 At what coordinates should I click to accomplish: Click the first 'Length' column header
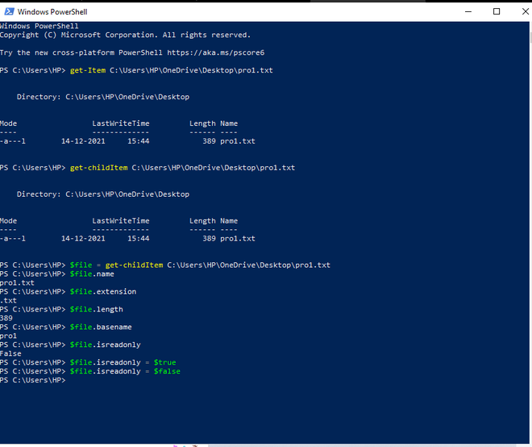pyautogui.click(x=202, y=123)
